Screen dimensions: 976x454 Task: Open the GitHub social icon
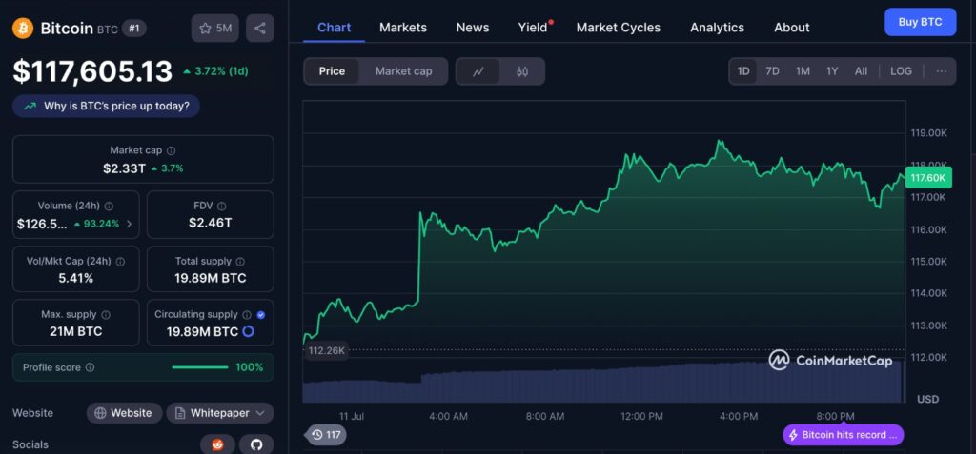[256, 444]
